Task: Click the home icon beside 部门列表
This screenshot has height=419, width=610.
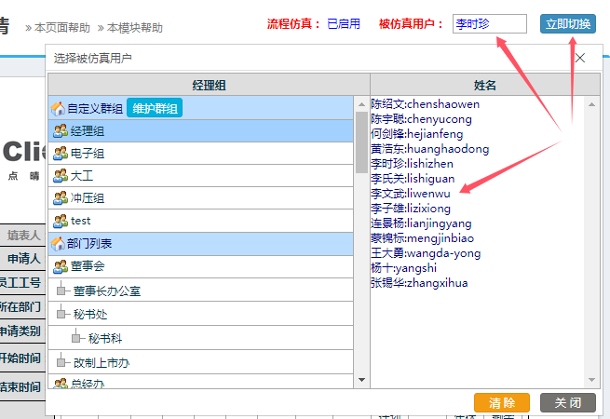Action: 59,243
